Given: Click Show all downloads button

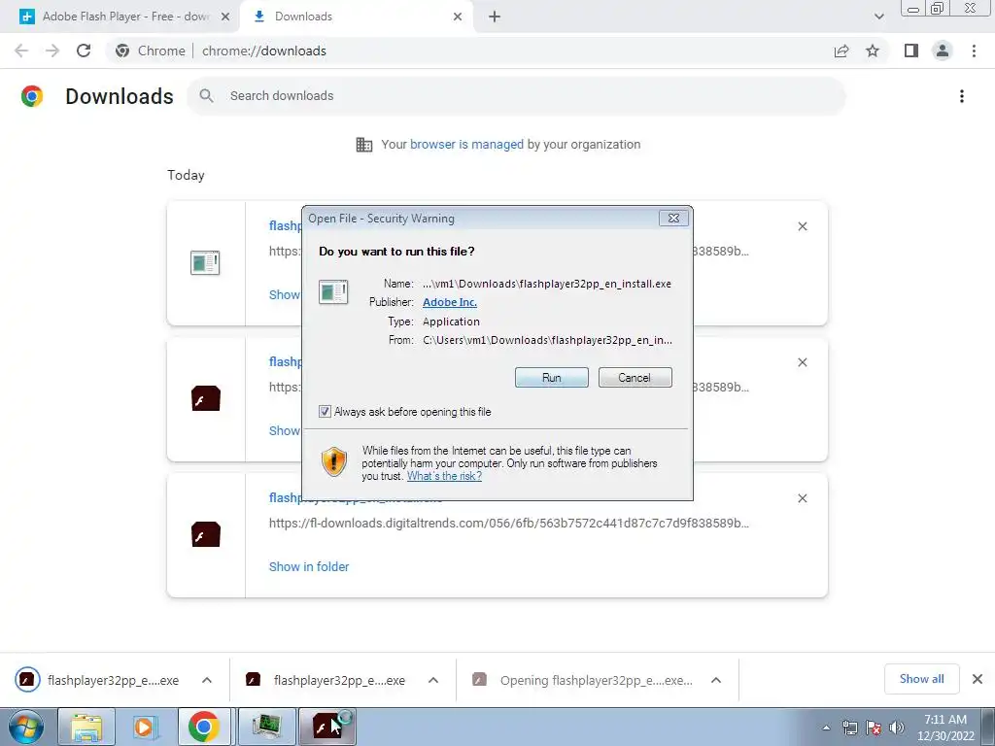Looking at the screenshot, I should [921, 679].
